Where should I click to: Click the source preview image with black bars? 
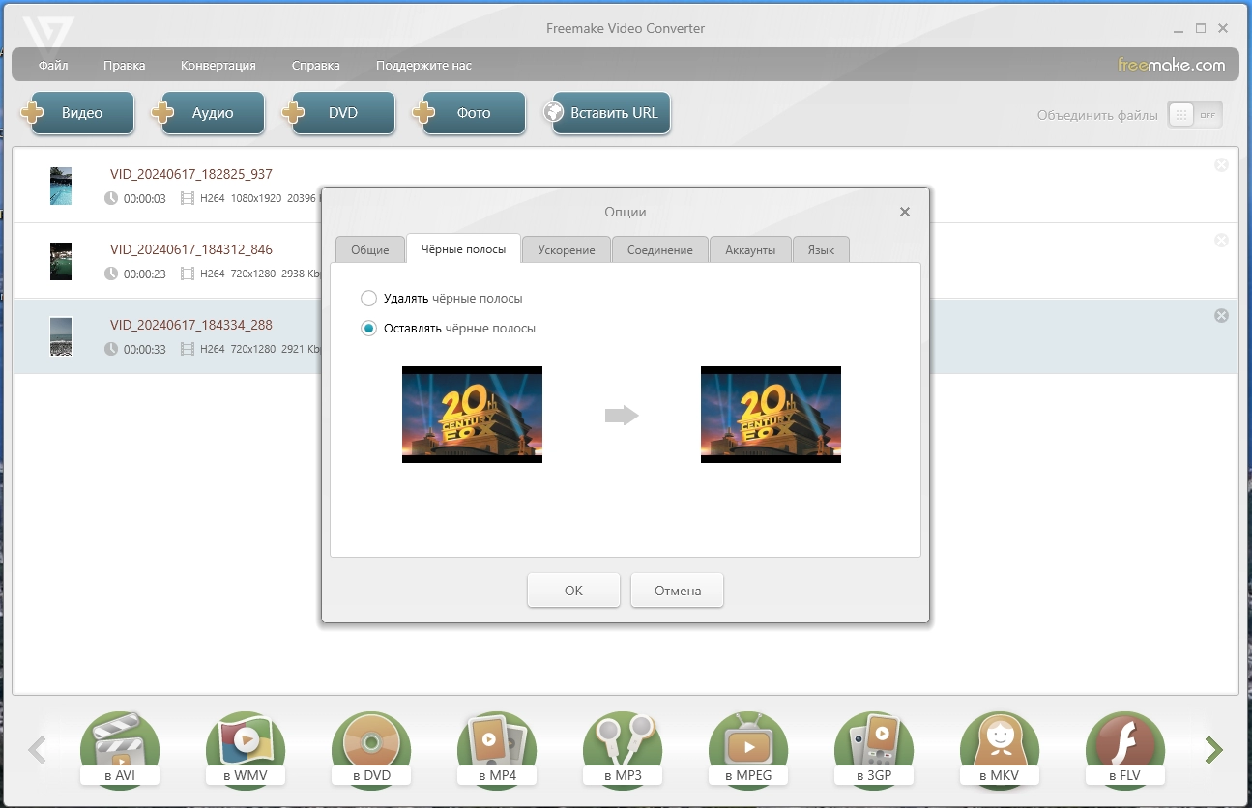coord(472,415)
